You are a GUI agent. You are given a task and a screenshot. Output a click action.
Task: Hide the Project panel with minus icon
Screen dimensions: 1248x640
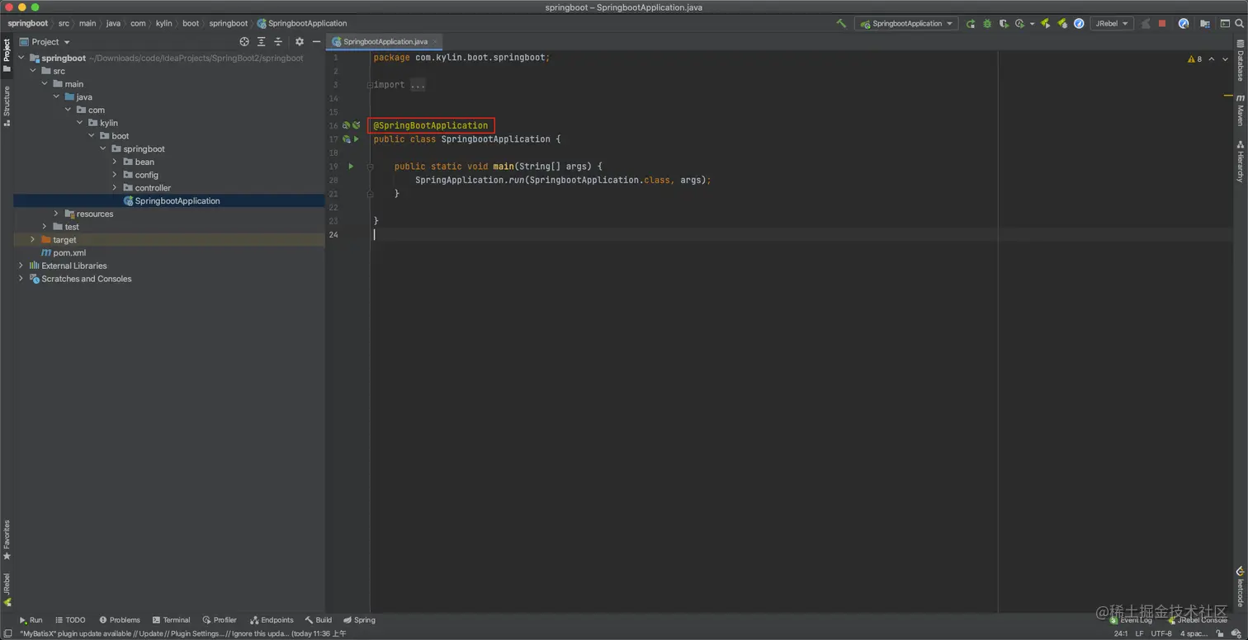(316, 41)
